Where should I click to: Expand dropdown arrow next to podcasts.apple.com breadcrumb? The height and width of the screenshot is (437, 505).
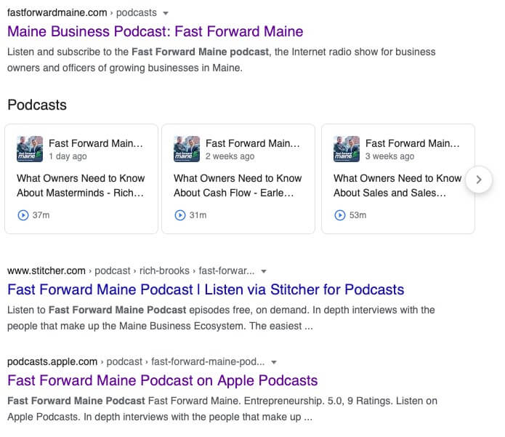[274, 362]
